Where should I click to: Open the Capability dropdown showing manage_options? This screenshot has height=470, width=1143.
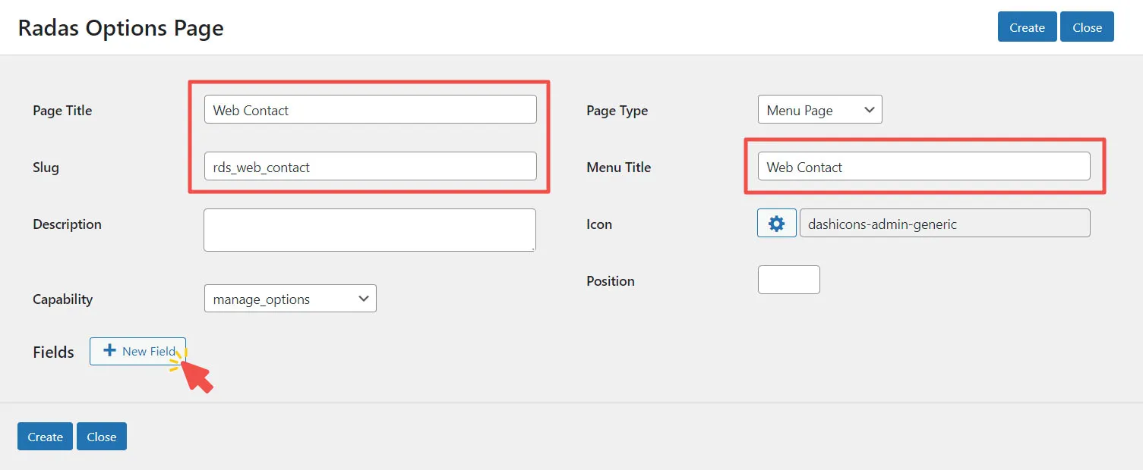click(x=290, y=299)
